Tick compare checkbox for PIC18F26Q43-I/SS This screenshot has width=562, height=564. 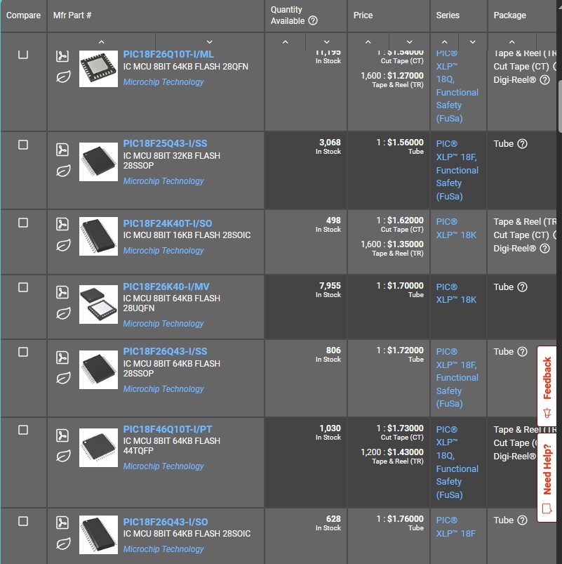[23, 352]
